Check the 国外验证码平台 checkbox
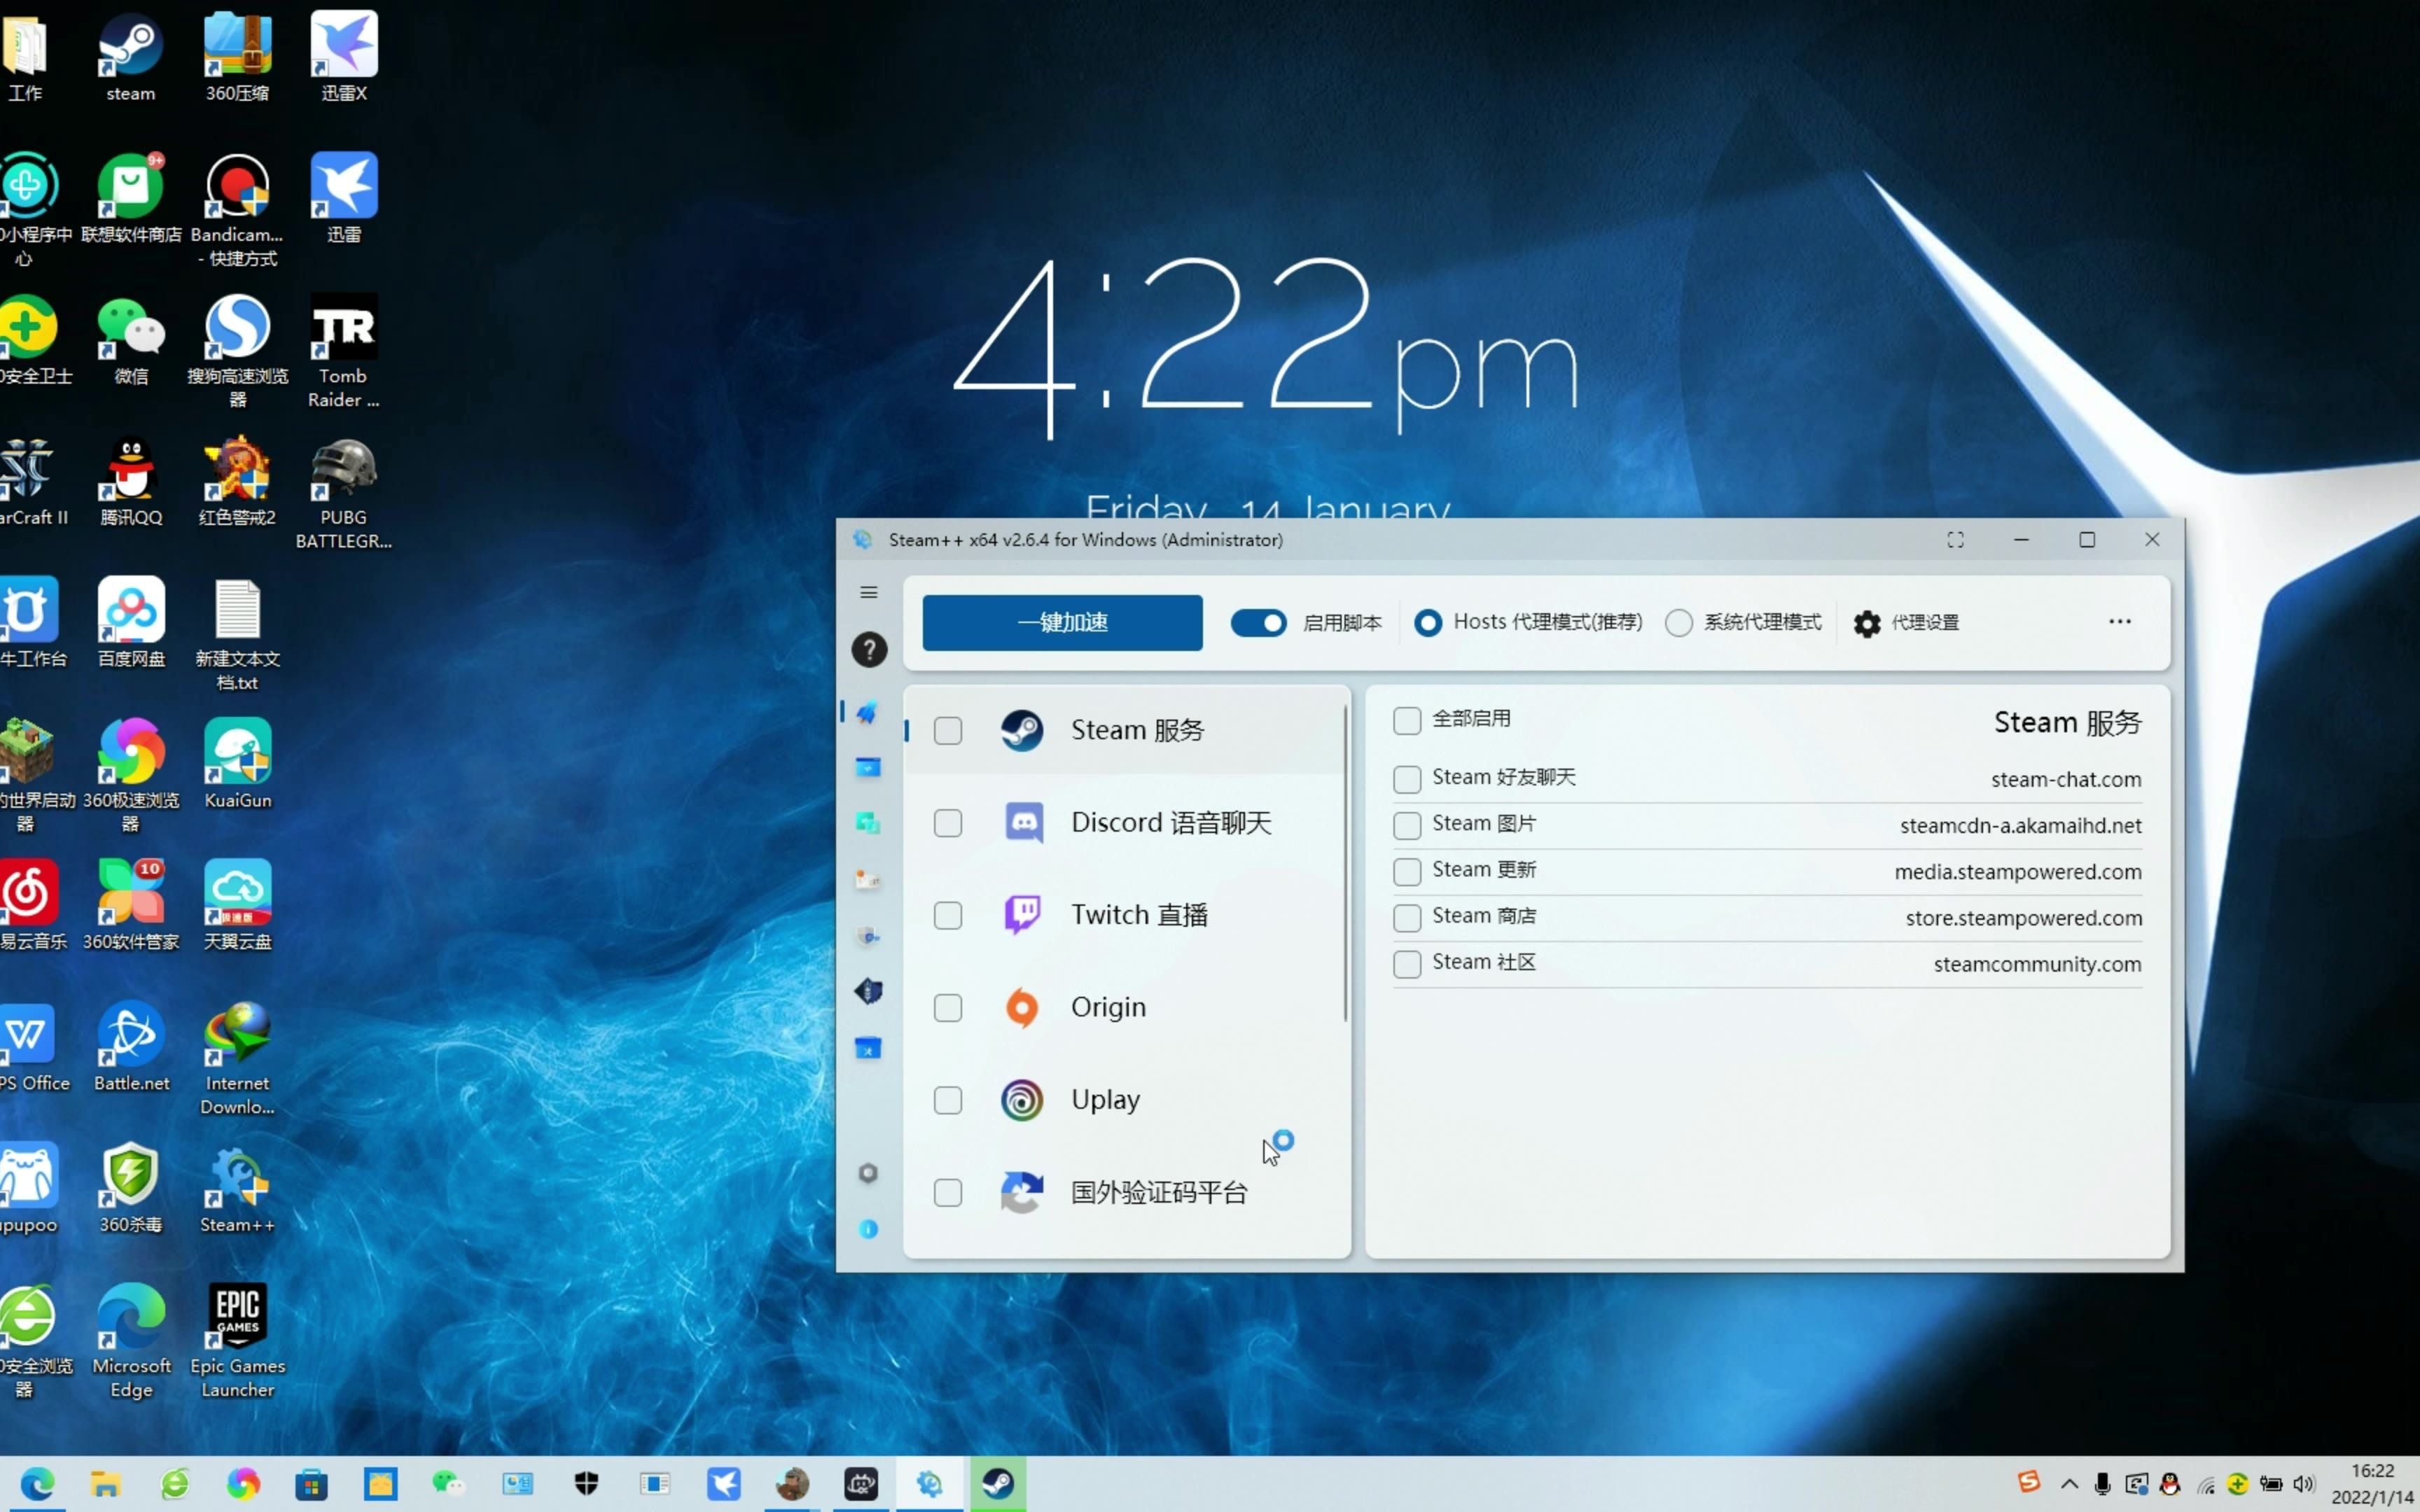Viewport: 2420px width, 1512px height. (947, 1192)
